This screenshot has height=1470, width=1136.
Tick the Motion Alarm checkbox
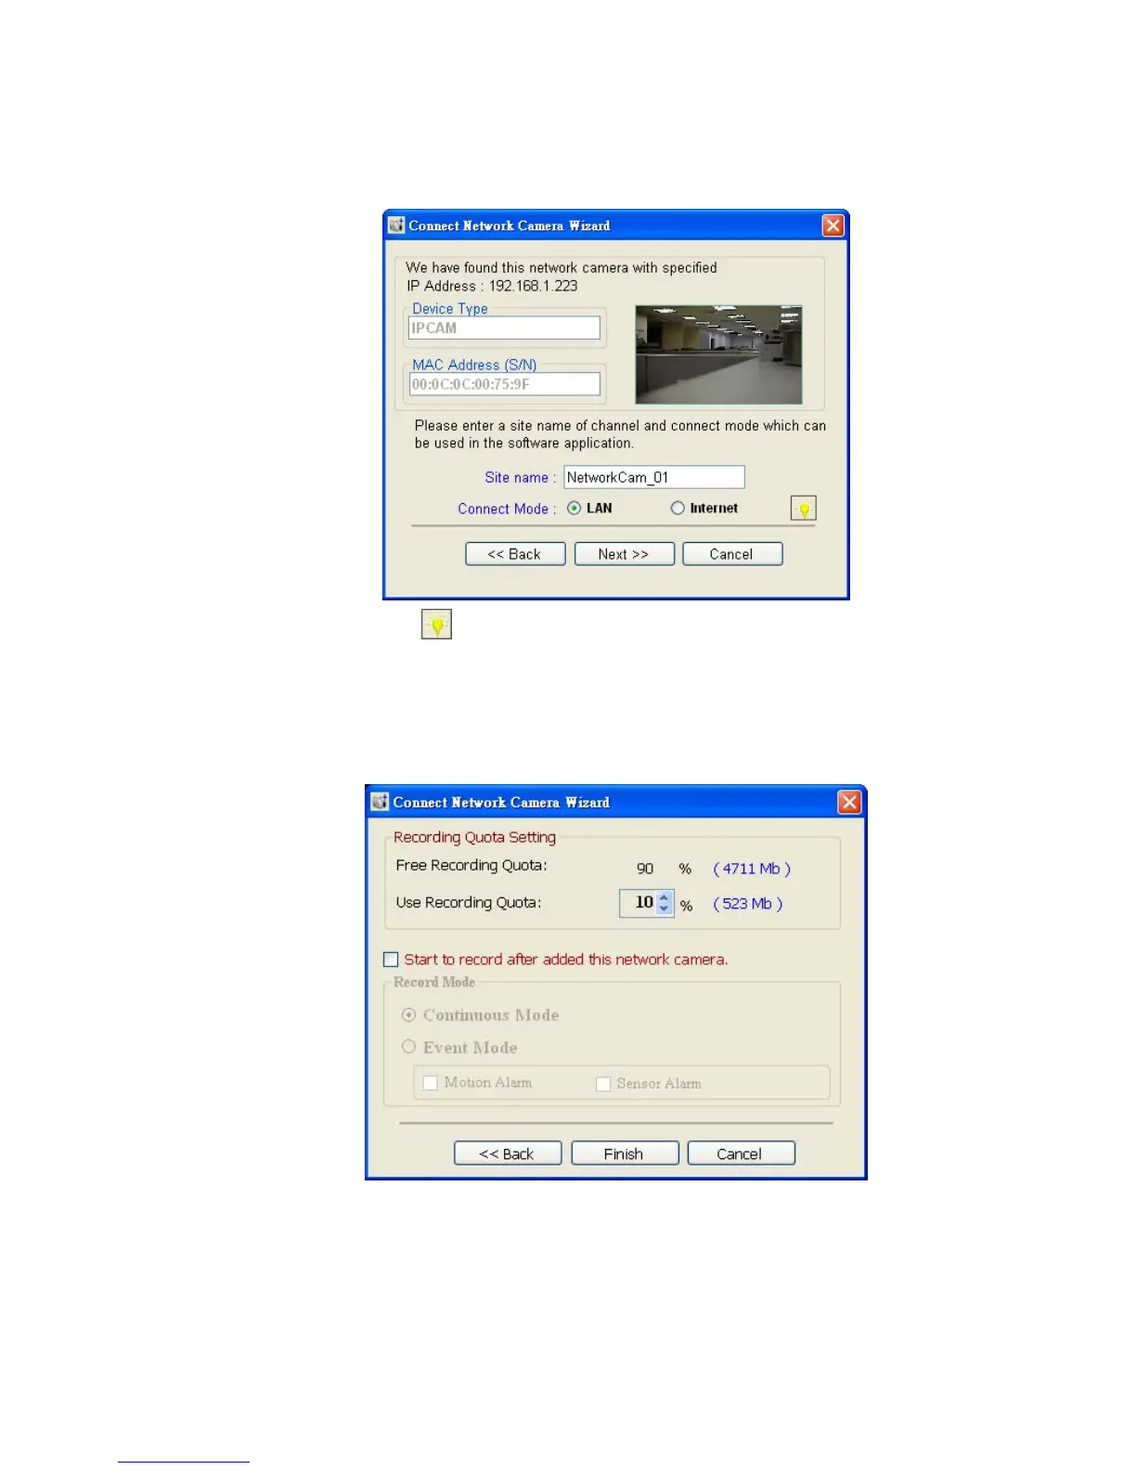click(x=430, y=1083)
